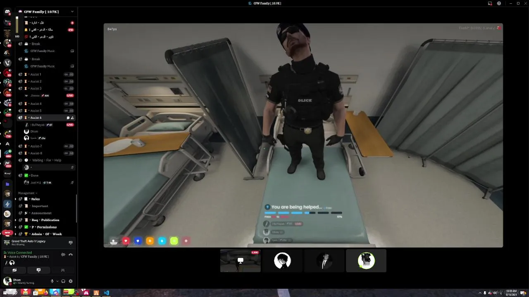The height and width of the screenshot is (297, 529).
Task: Click the Visual Studio Code taskbar icon
Action: (106, 293)
